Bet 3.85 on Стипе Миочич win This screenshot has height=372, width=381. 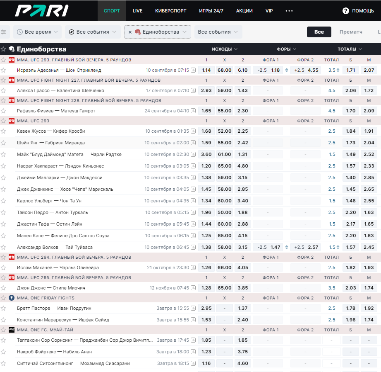(243, 288)
